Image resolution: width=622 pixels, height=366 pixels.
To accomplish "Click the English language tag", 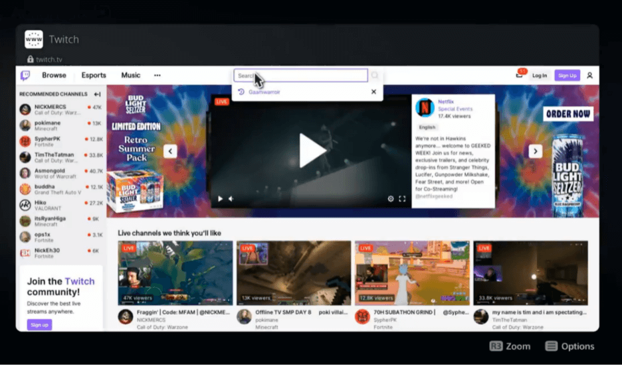I will tap(427, 127).
